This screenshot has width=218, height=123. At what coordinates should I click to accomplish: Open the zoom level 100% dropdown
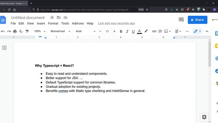click(x=40, y=31)
